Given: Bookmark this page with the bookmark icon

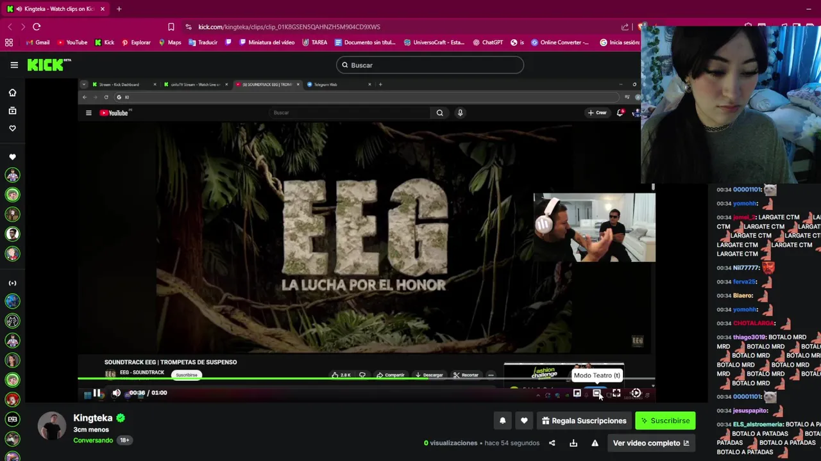Looking at the screenshot, I should coord(171,27).
